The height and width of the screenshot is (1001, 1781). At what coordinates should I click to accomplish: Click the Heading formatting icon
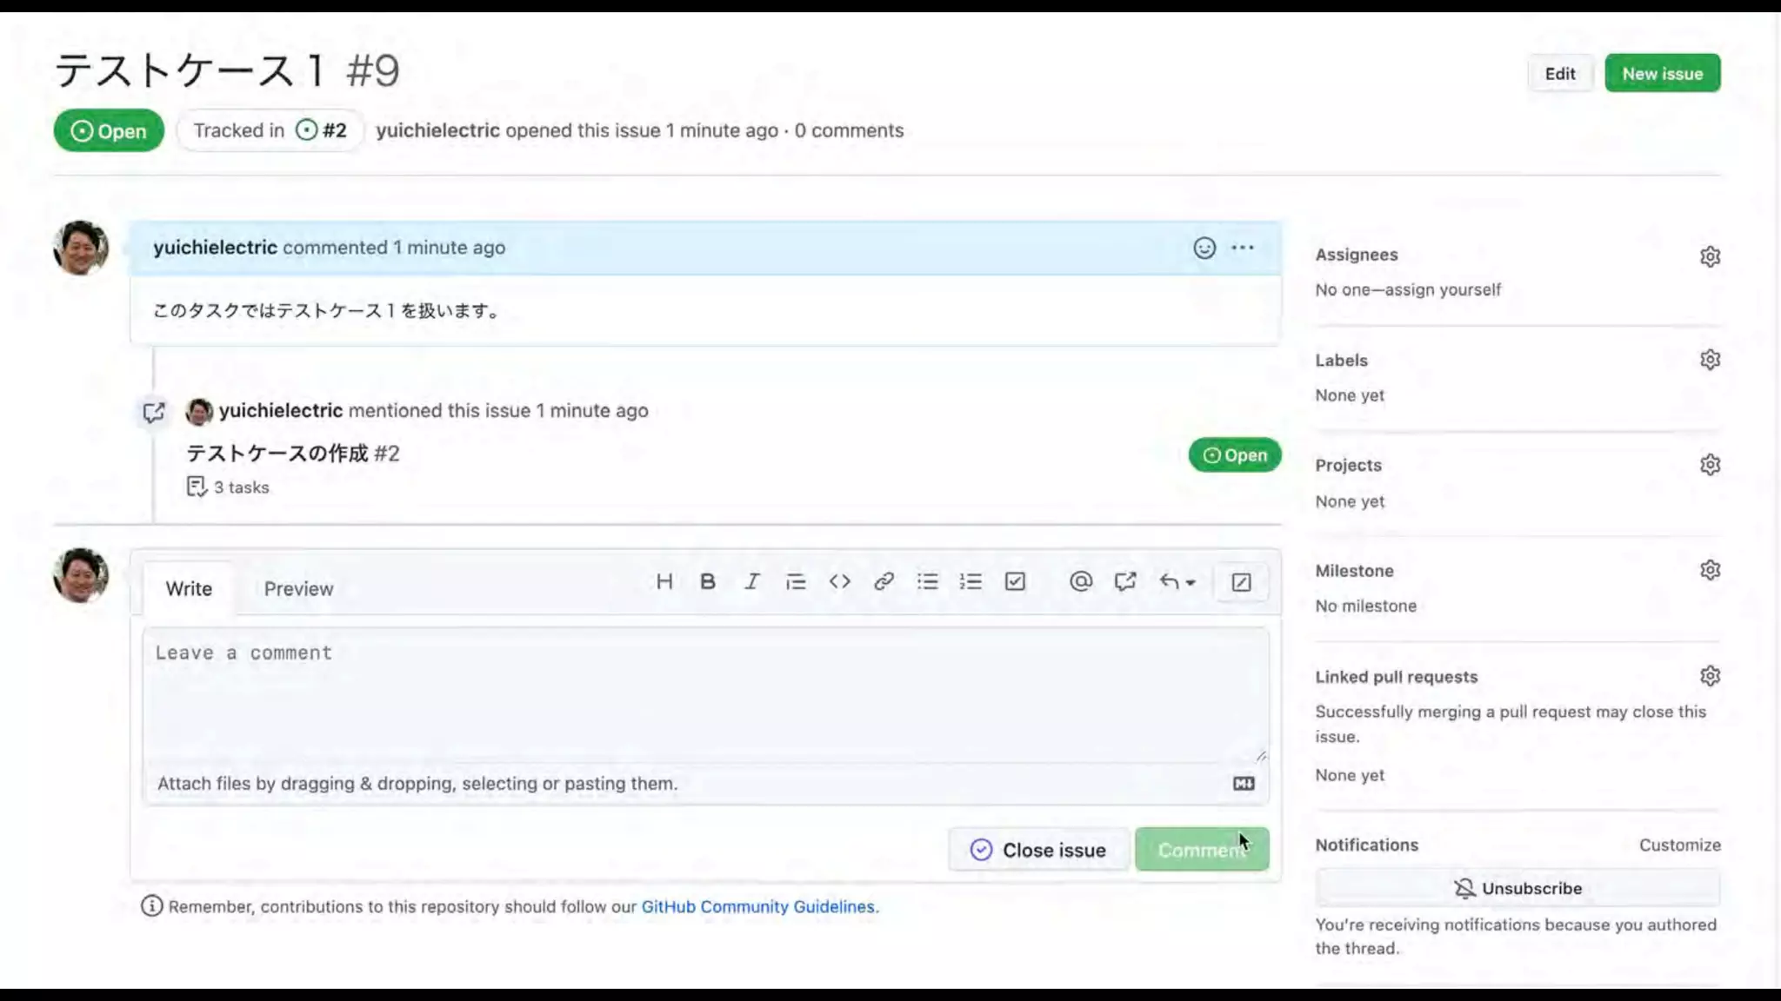click(664, 582)
